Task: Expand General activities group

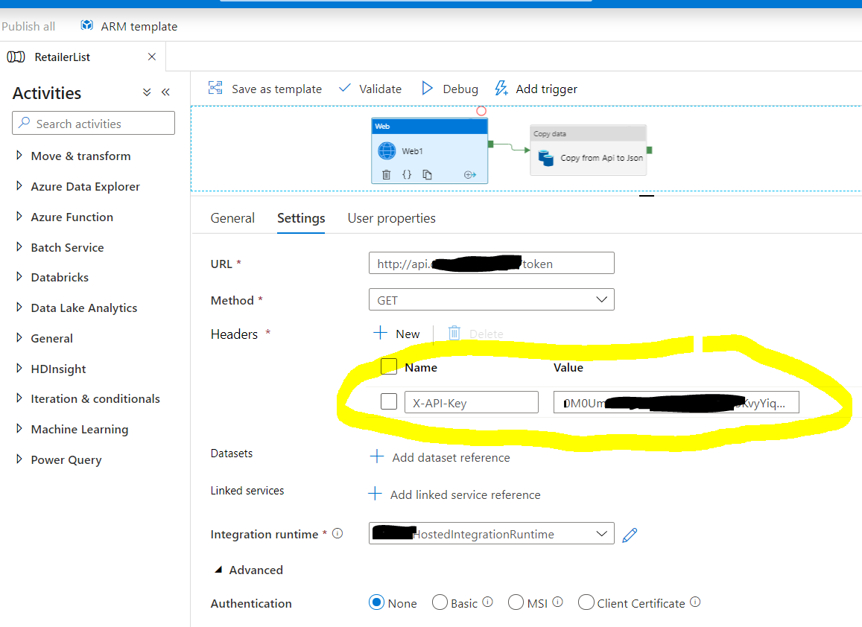Action: (19, 337)
